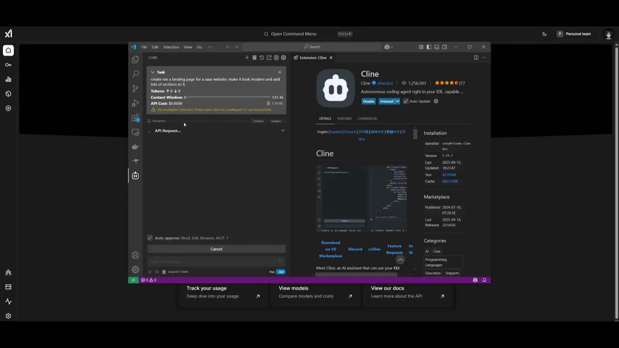Screen dimensions: 619x348
Task: Click the Context Window progress bar
Action: pyautogui.click(x=229, y=97)
